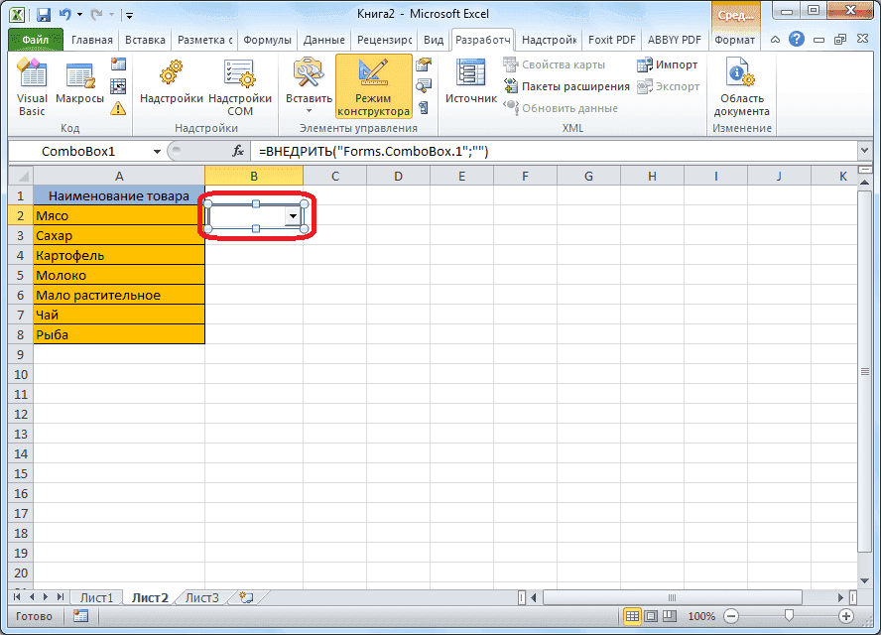Toggle page layout view in status bar
The height and width of the screenshot is (635, 881).
pyautogui.click(x=650, y=615)
